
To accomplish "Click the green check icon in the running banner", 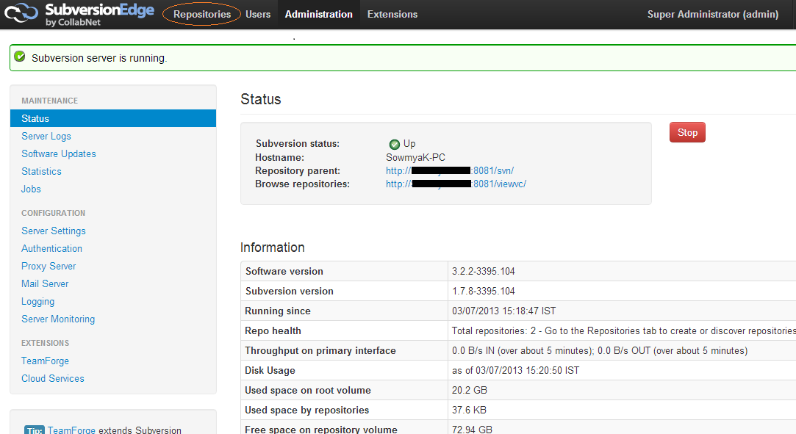I will [x=20, y=57].
